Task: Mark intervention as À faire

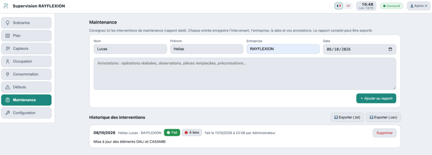Action: point(192,132)
